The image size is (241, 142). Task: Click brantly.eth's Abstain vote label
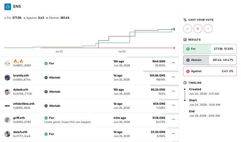click(55, 78)
